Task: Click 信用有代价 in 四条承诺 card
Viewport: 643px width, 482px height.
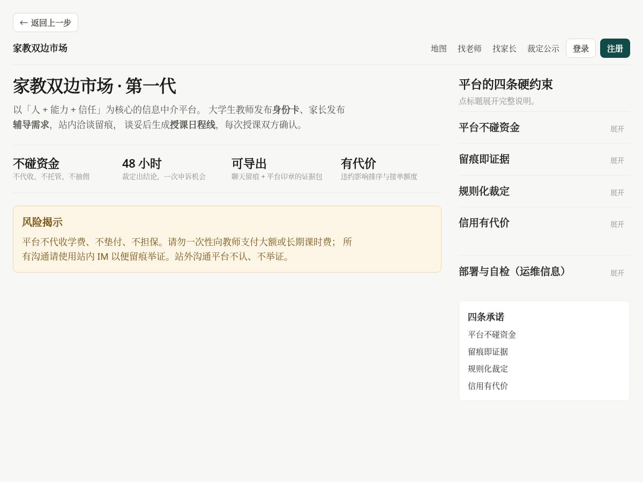Action: tap(488, 386)
